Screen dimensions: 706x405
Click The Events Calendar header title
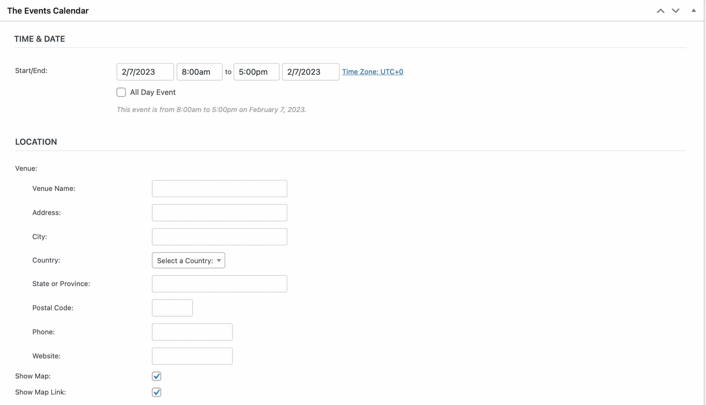coord(47,11)
